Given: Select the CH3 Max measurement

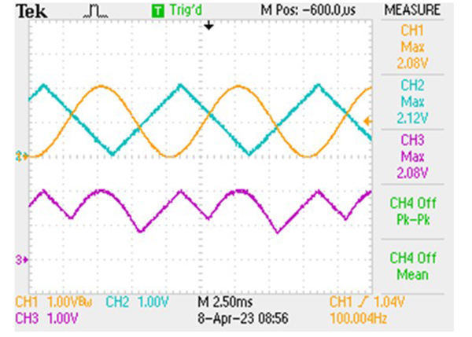Looking at the screenshot, I should [x=412, y=156].
